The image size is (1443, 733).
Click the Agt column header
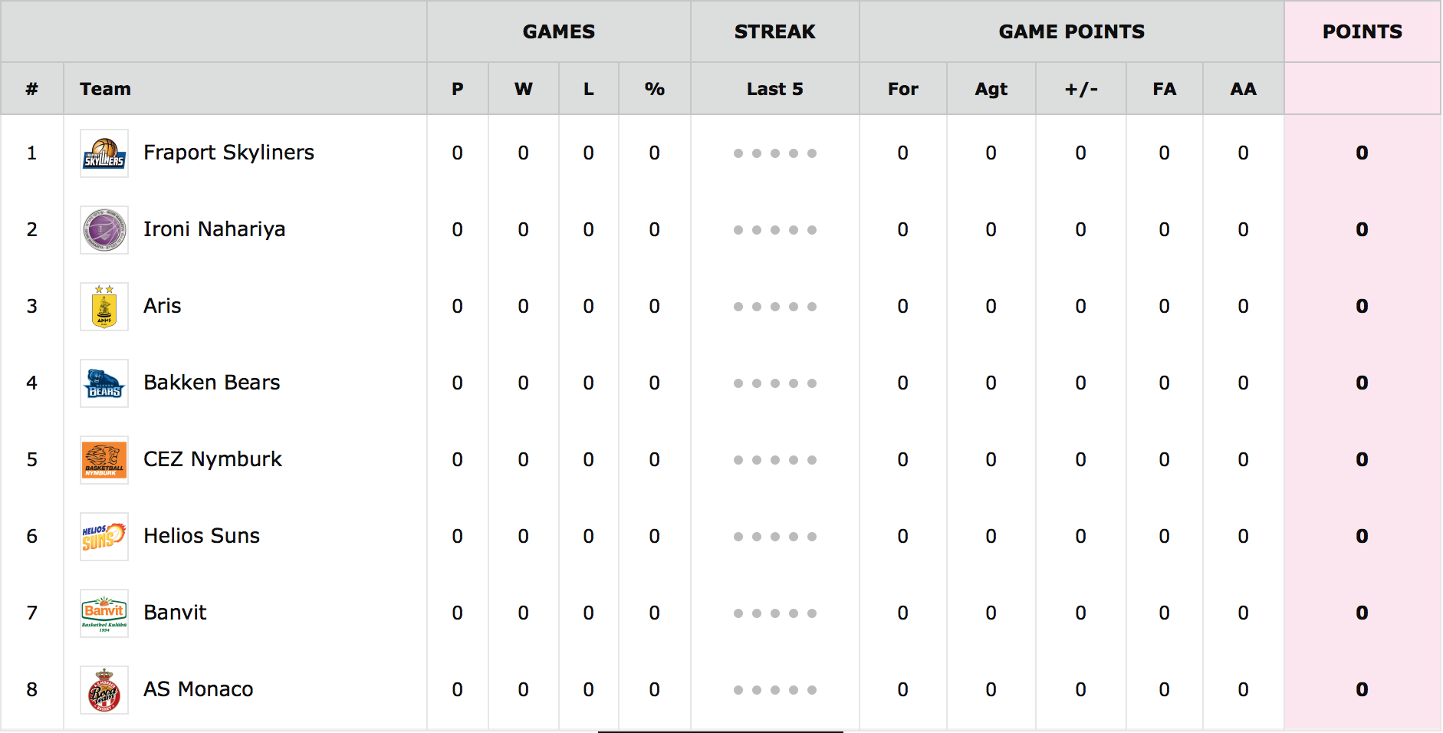point(991,89)
